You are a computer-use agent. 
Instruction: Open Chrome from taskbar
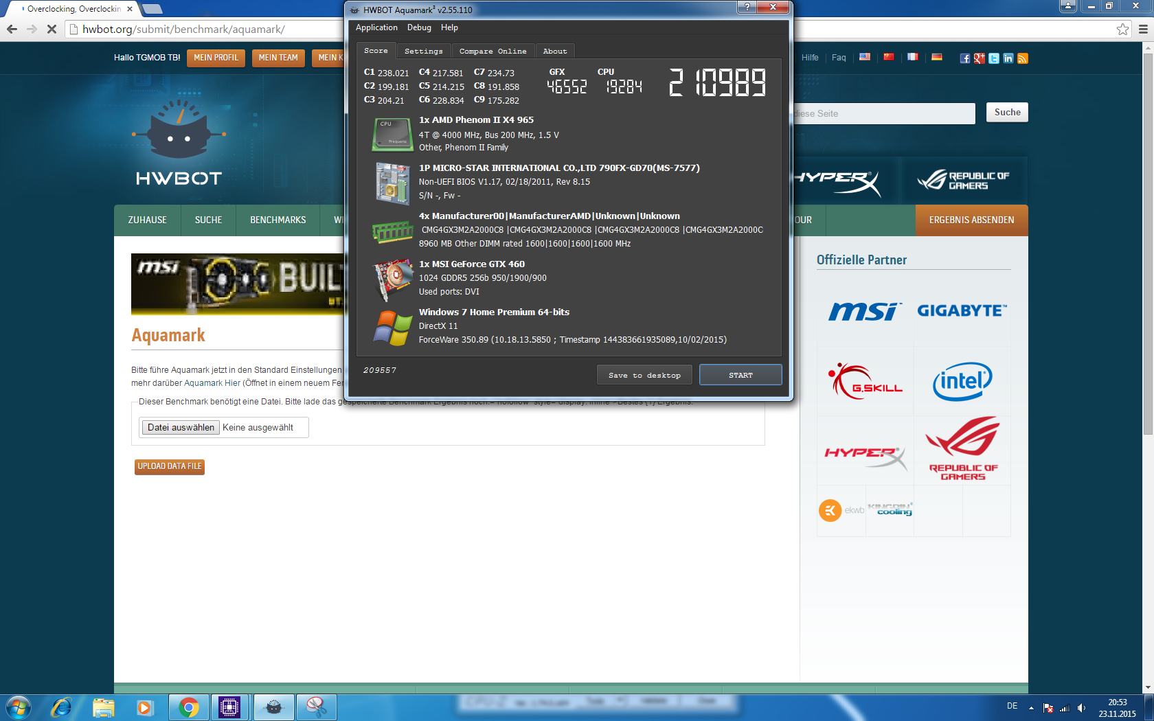coord(188,707)
